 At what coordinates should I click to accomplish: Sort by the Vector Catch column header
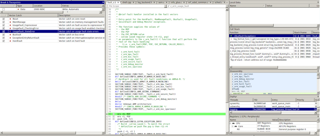pos(33,16)
